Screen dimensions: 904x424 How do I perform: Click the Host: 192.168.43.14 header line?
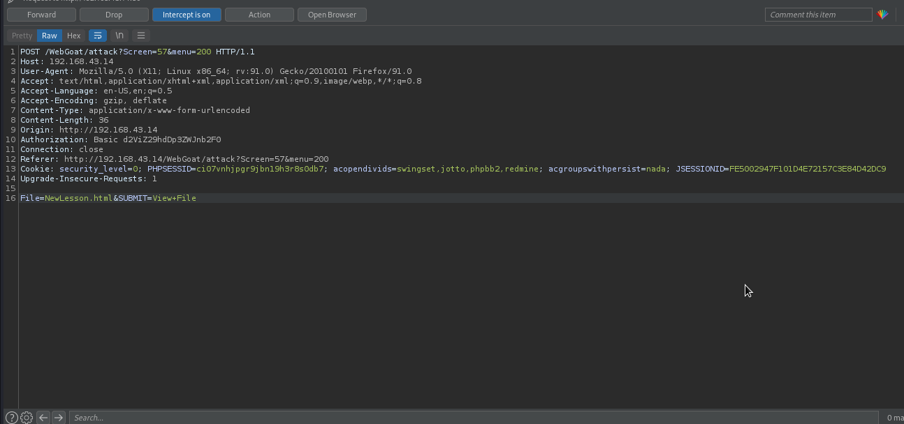[66, 61]
